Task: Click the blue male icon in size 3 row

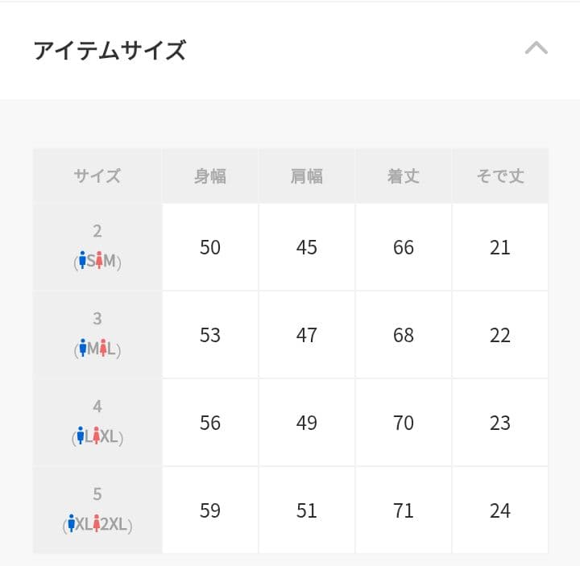Action: tap(81, 348)
